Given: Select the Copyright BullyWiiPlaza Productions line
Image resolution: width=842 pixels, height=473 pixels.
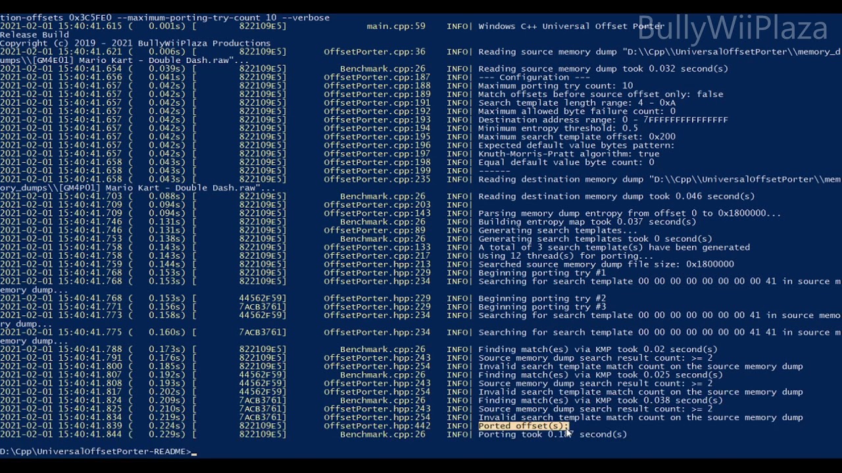Looking at the screenshot, I should tap(135, 43).
